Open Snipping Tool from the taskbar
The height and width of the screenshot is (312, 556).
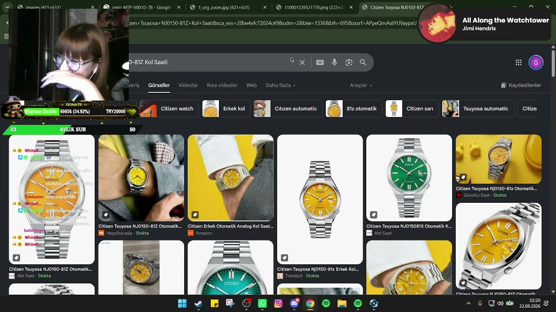tap(231, 304)
